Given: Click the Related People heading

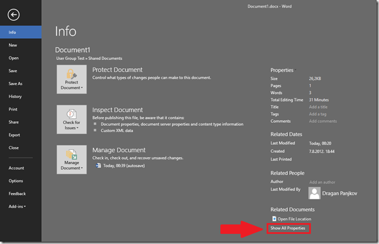Looking at the screenshot, I should pyautogui.click(x=287, y=173).
